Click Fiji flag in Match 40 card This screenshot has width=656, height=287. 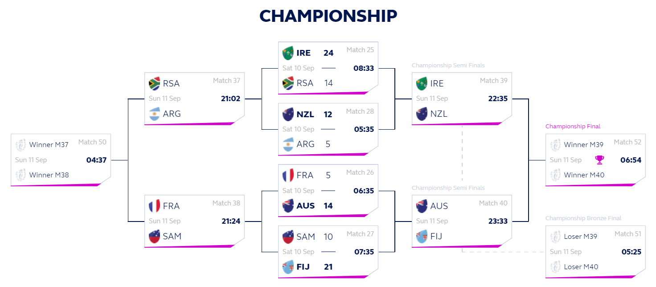coord(422,237)
